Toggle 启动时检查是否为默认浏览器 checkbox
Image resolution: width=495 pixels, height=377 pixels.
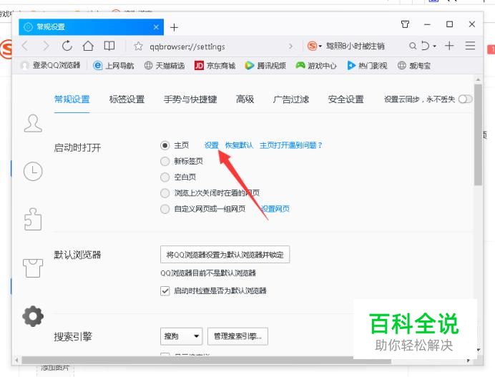[165, 290]
